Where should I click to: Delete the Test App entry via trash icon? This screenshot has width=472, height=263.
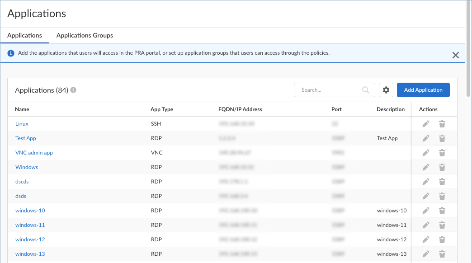[x=442, y=138]
